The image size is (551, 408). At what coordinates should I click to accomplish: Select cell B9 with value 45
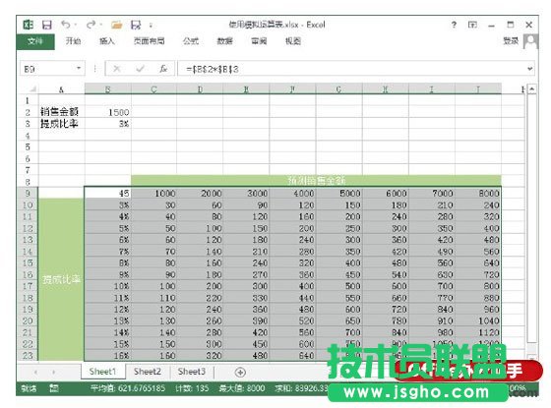(108, 193)
